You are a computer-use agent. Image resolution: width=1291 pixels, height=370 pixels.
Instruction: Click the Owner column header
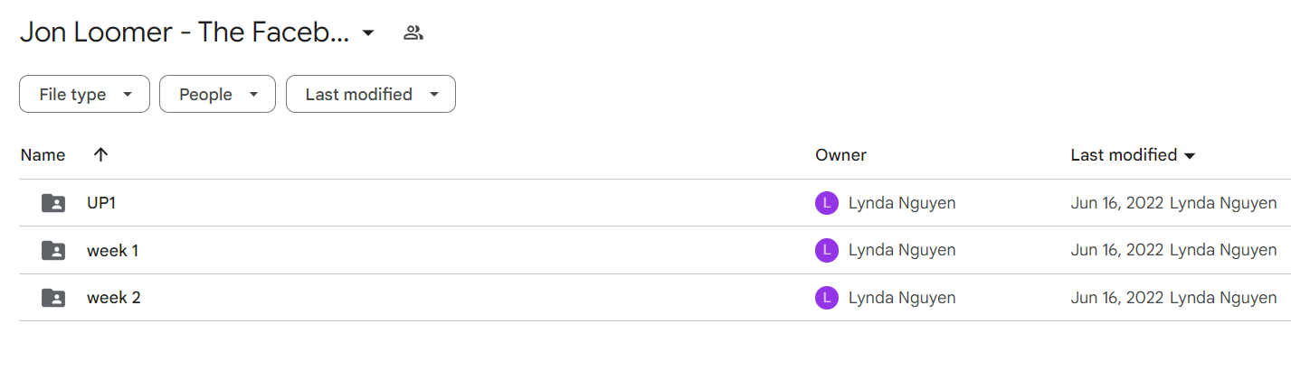click(x=840, y=155)
